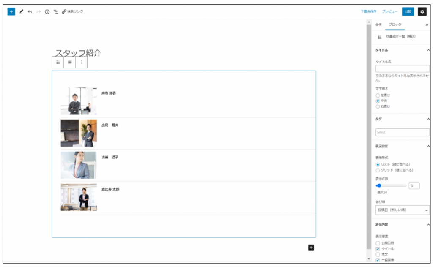Screen dimensions: 433x267
Task: Collapse the タイトル panel section
Action: point(428,50)
